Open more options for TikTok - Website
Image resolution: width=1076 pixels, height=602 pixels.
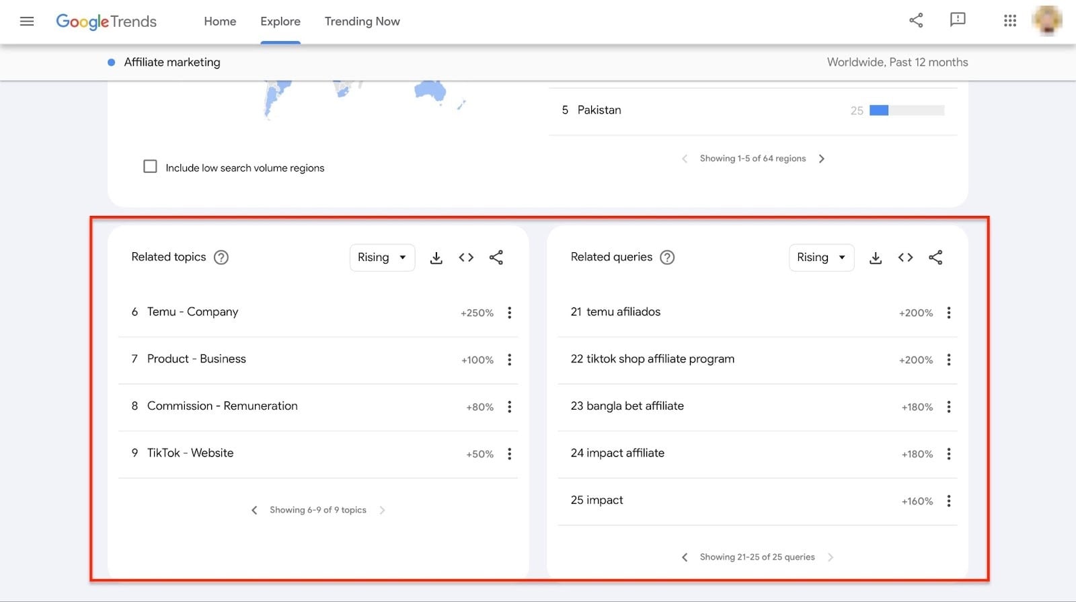510,454
